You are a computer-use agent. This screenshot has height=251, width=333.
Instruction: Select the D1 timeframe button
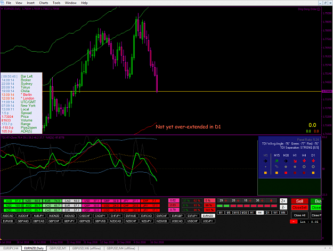pos(267,213)
